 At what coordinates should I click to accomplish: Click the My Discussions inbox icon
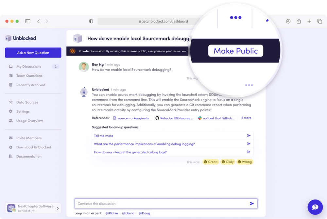click(11, 66)
